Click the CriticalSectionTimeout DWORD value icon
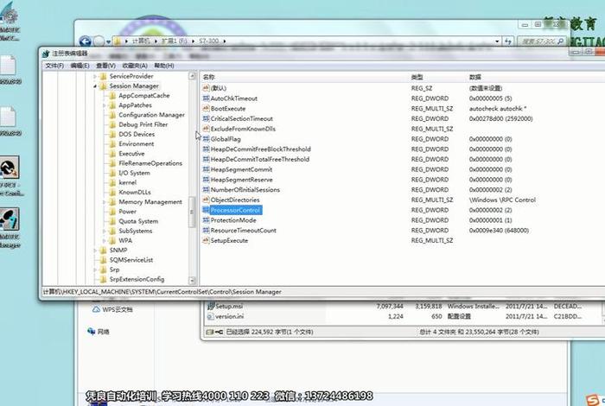Screen dimensions: 605x406 206,118
